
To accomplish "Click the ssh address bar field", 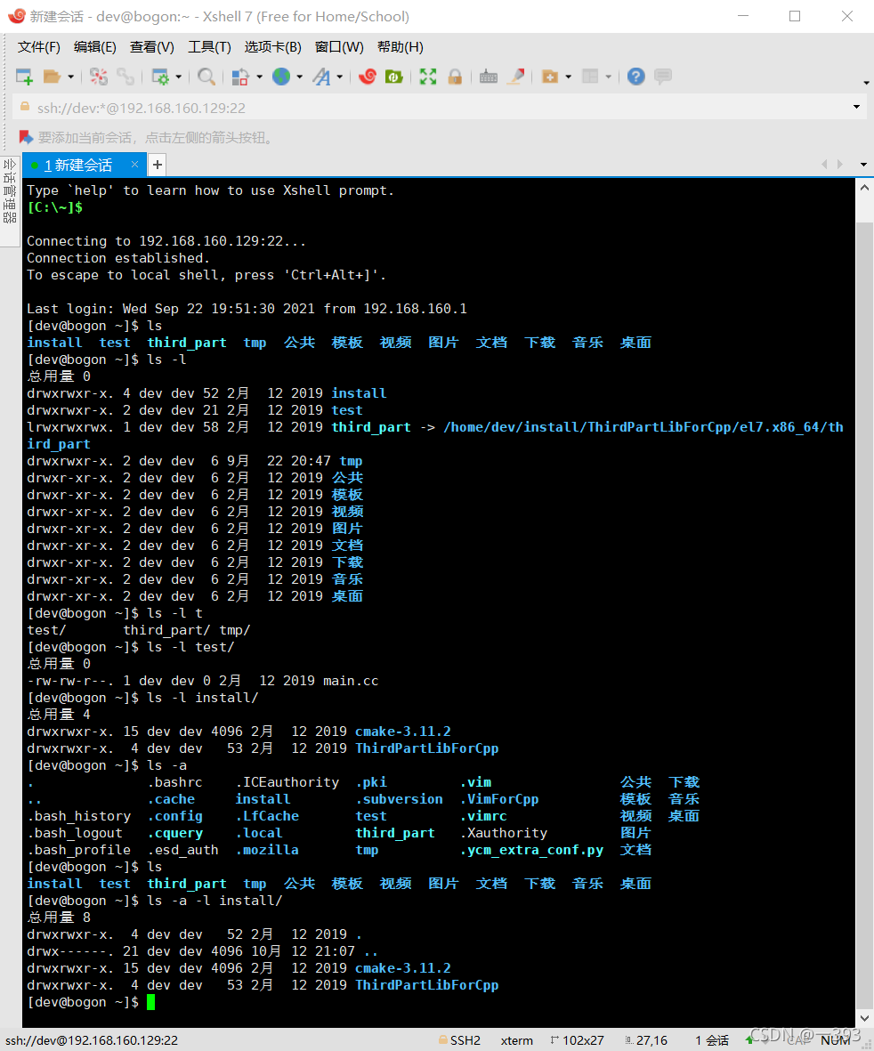I will 437,108.
